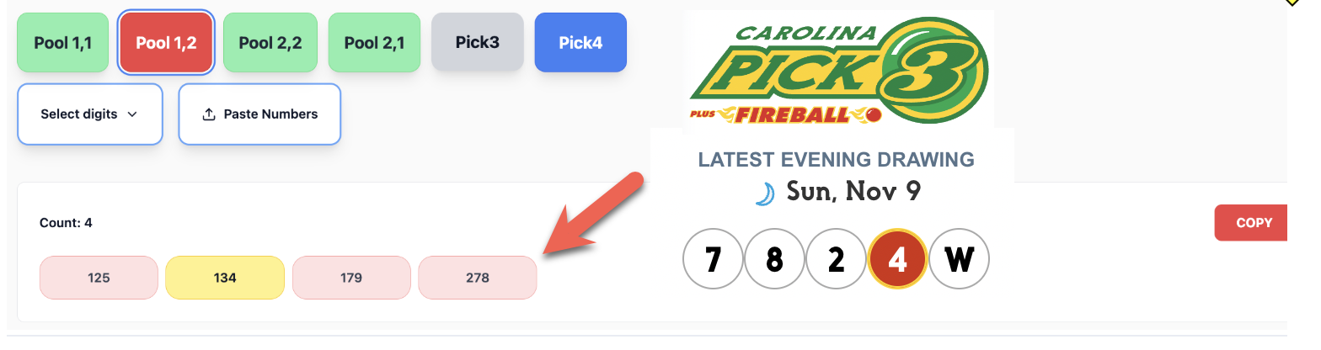Toggle the red Pool 1,2 filter
The height and width of the screenshot is (350, 1321).
[166, 43]
